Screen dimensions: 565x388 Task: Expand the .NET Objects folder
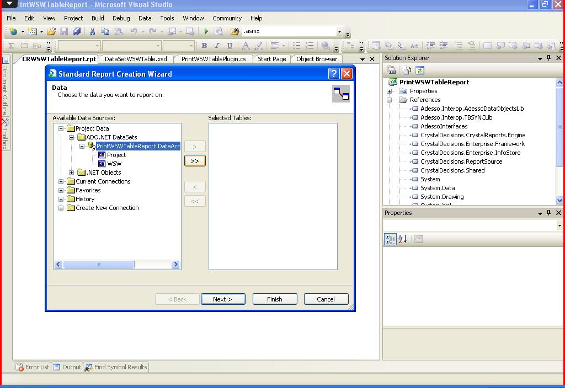[x=72, y=173]
